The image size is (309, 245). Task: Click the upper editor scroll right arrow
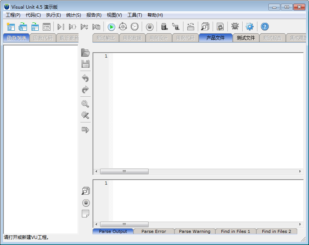(300, 171)
